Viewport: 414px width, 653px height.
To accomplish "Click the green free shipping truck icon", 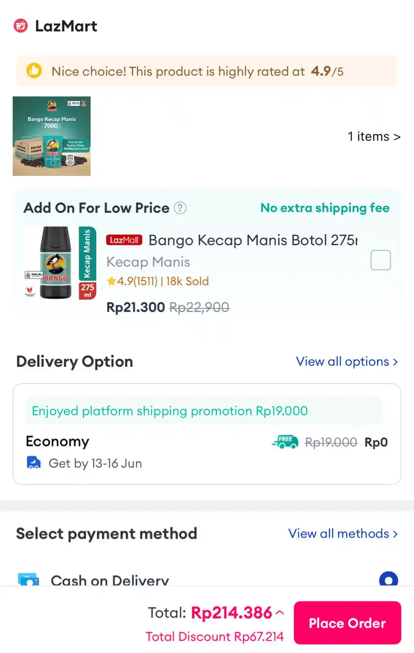I will (285, 442).
